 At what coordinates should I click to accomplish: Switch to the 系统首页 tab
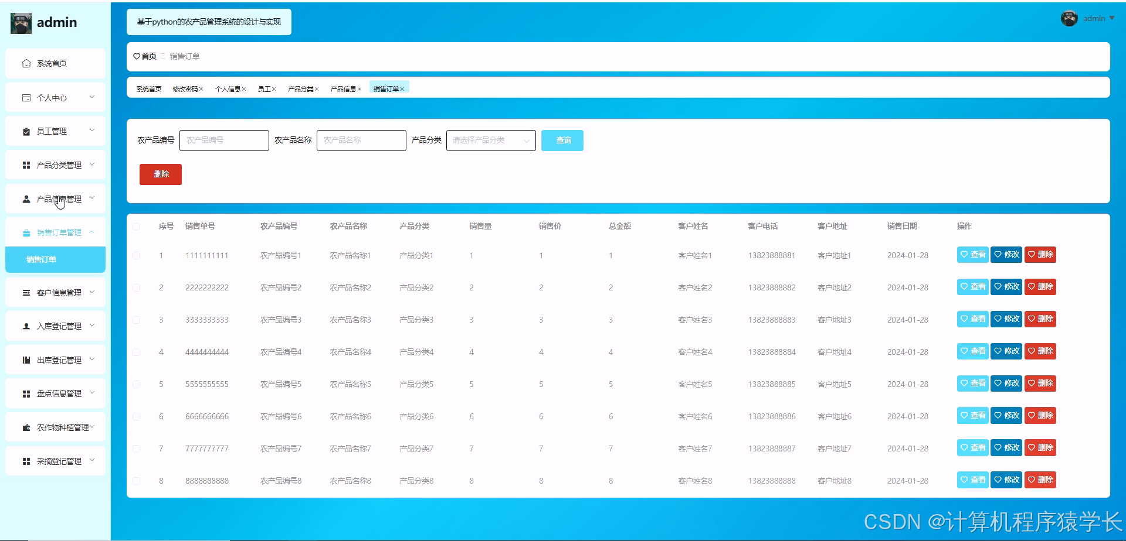pyautogui.click(x=149, y=89)
